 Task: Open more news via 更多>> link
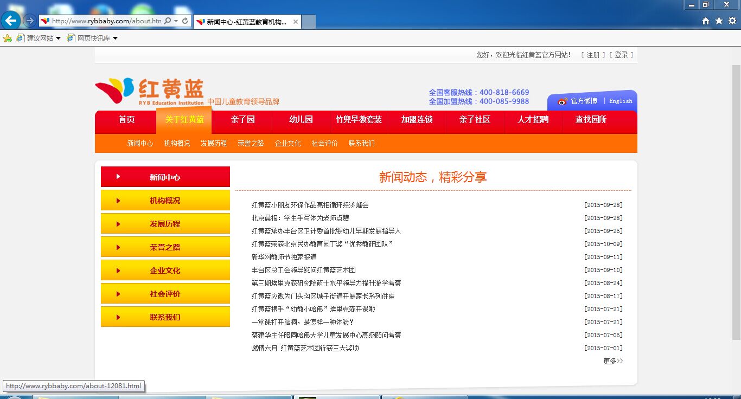pos(612,361)
